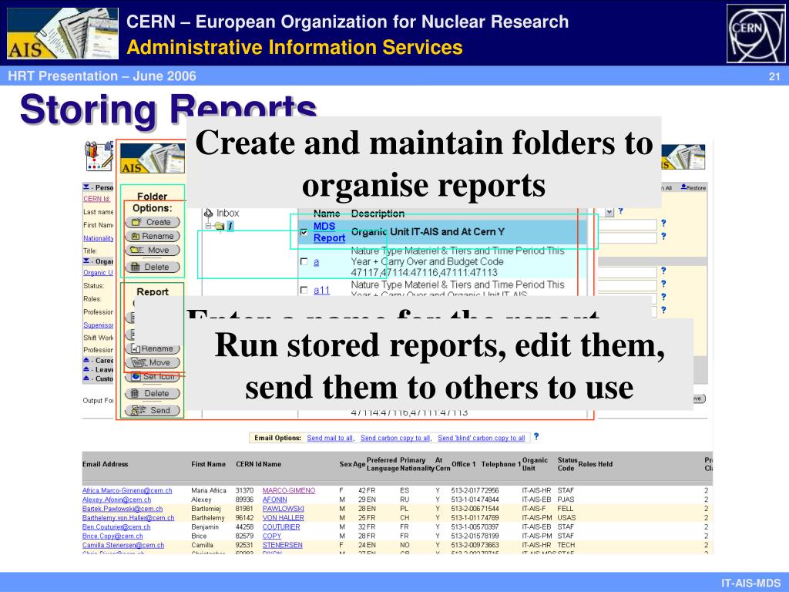789x592 pixels.
Task: Collapse the Organic section triangle
Action: click(x=86, y=261)
